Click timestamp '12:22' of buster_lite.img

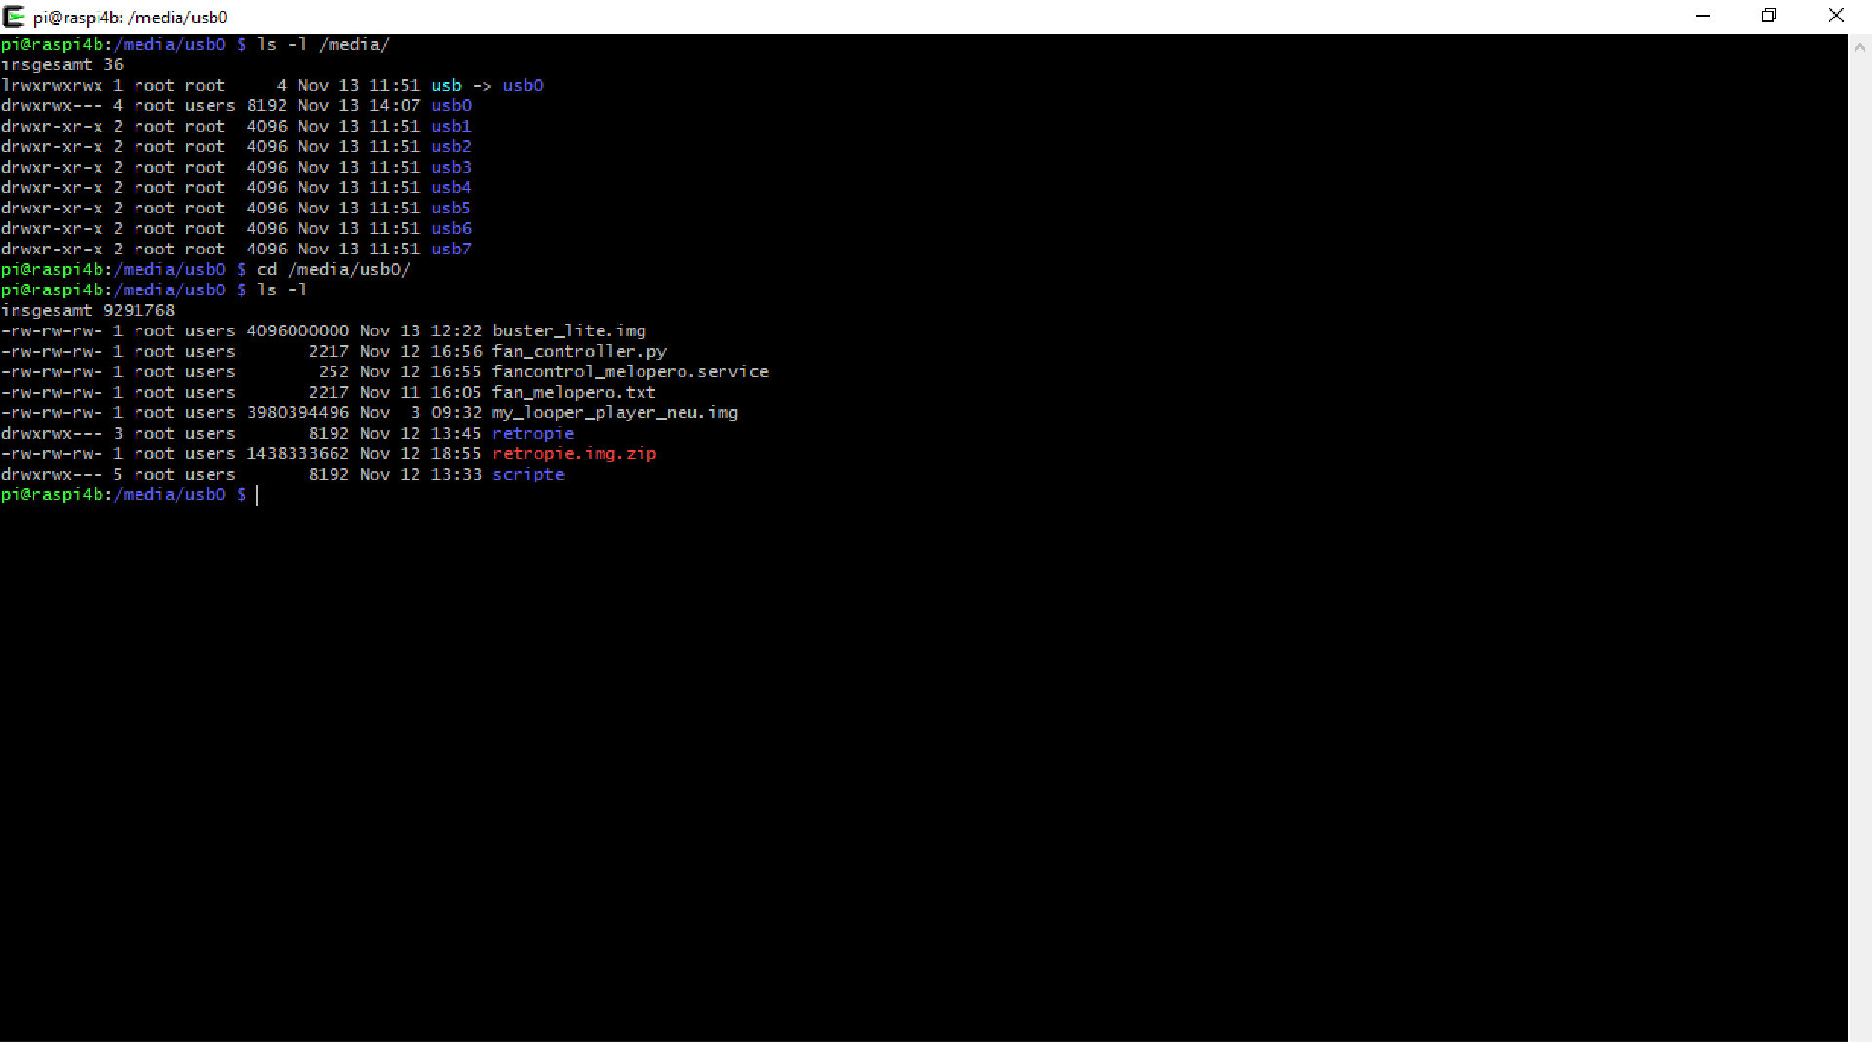(456, 331)
